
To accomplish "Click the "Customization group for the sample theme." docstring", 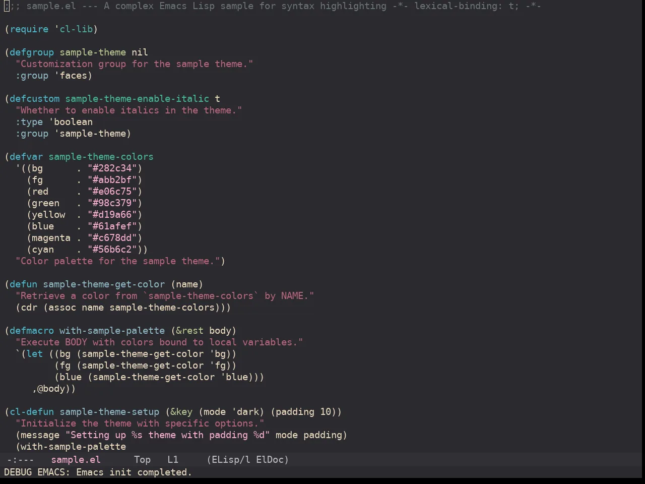I will (135, 64).
